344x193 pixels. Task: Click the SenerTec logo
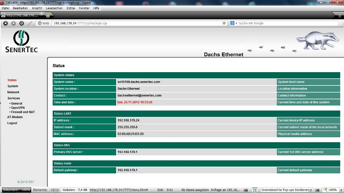point(21,41)
